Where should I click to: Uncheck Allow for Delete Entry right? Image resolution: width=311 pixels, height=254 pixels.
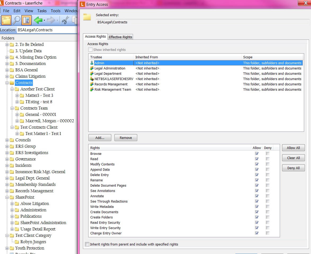257,175
